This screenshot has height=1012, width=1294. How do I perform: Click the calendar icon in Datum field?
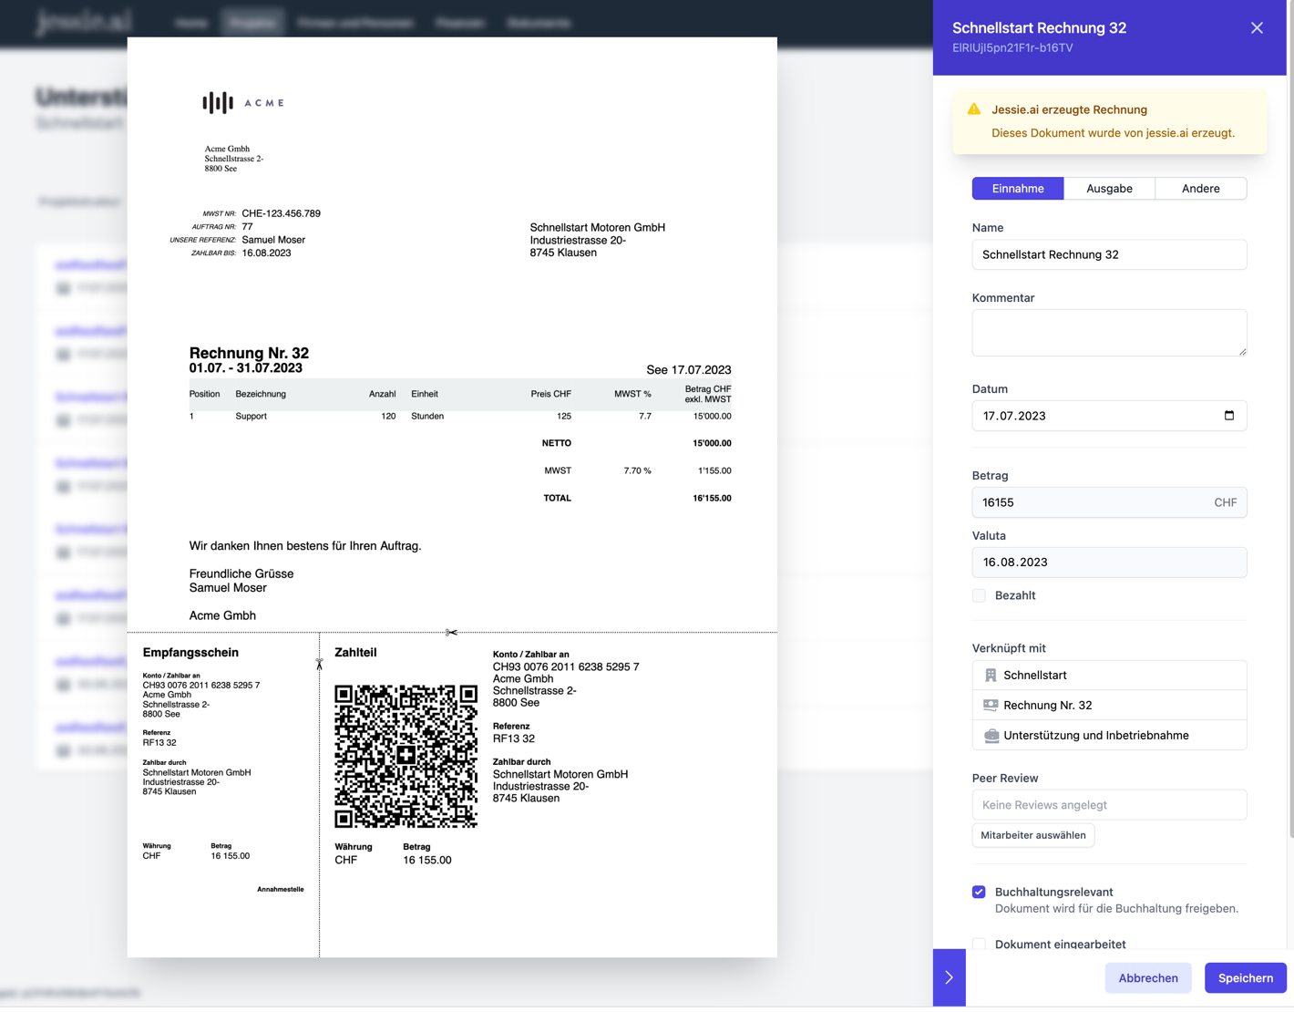coord(1228,416)
